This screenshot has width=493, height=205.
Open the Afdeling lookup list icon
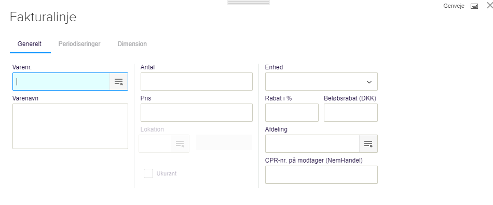coord(368,143)
